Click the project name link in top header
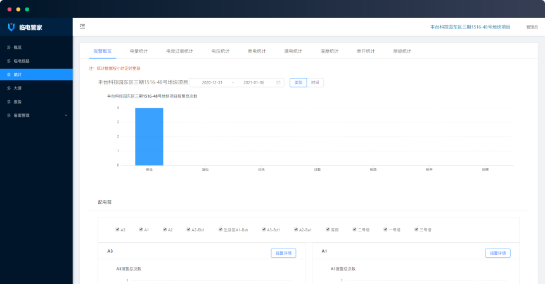The image size is (545, 284). (x=470, y=27)
